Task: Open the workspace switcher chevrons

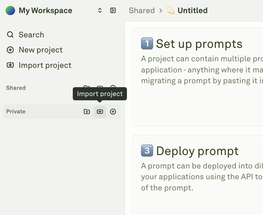Action: click(x=99, y=10)
